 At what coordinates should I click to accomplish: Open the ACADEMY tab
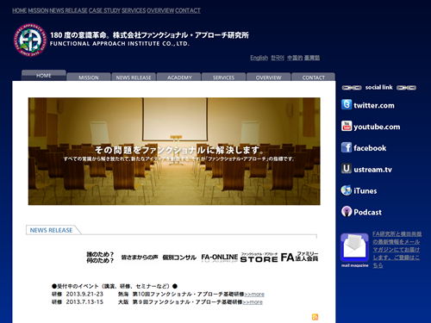[x=179, y=78]
